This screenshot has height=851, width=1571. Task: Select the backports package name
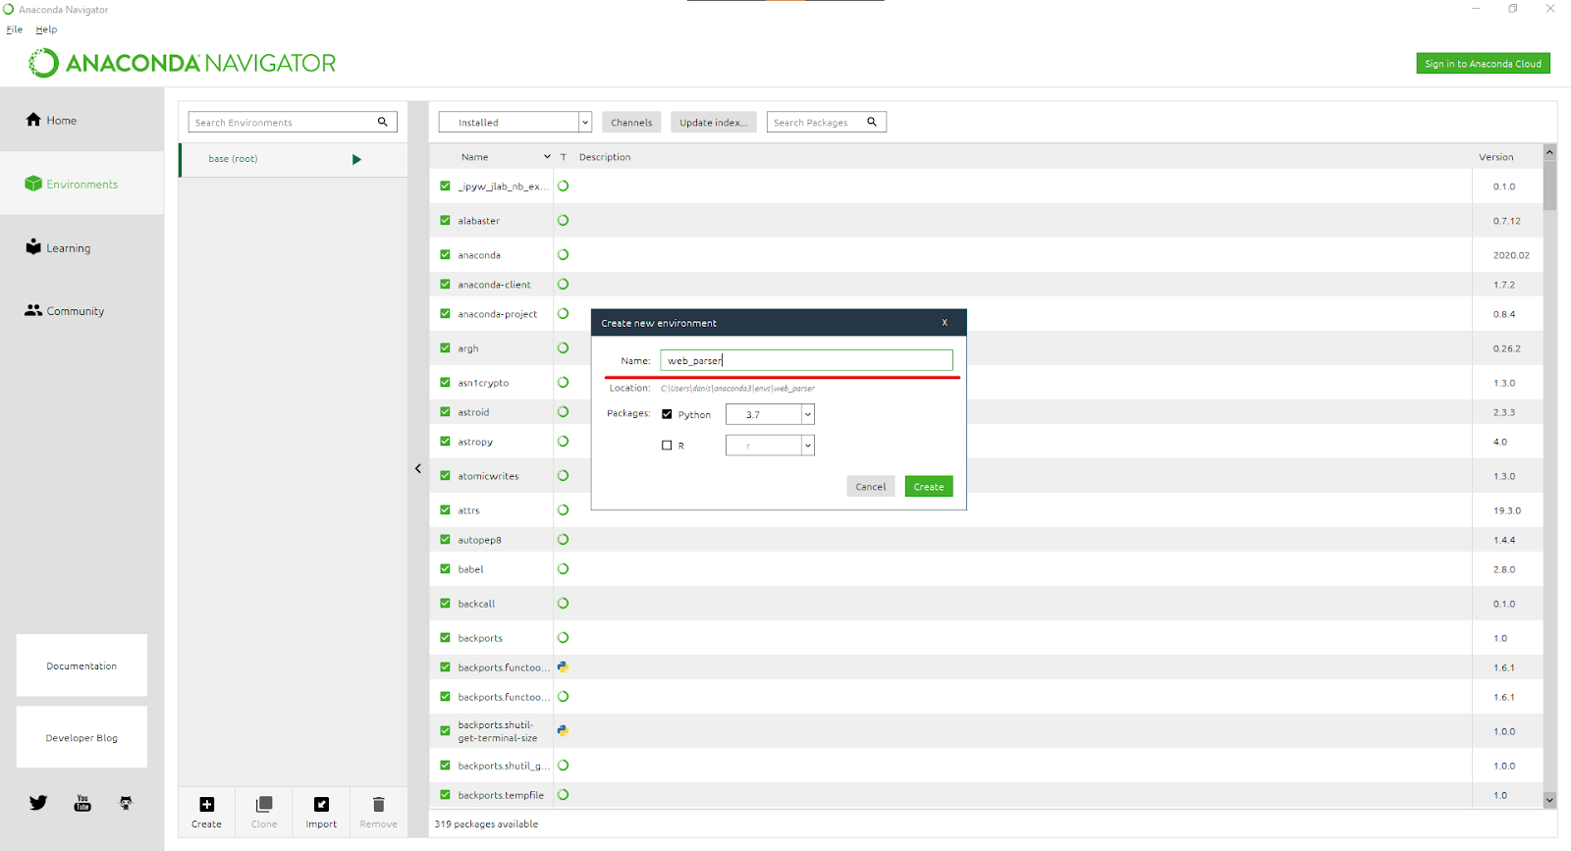pos(480,638)
